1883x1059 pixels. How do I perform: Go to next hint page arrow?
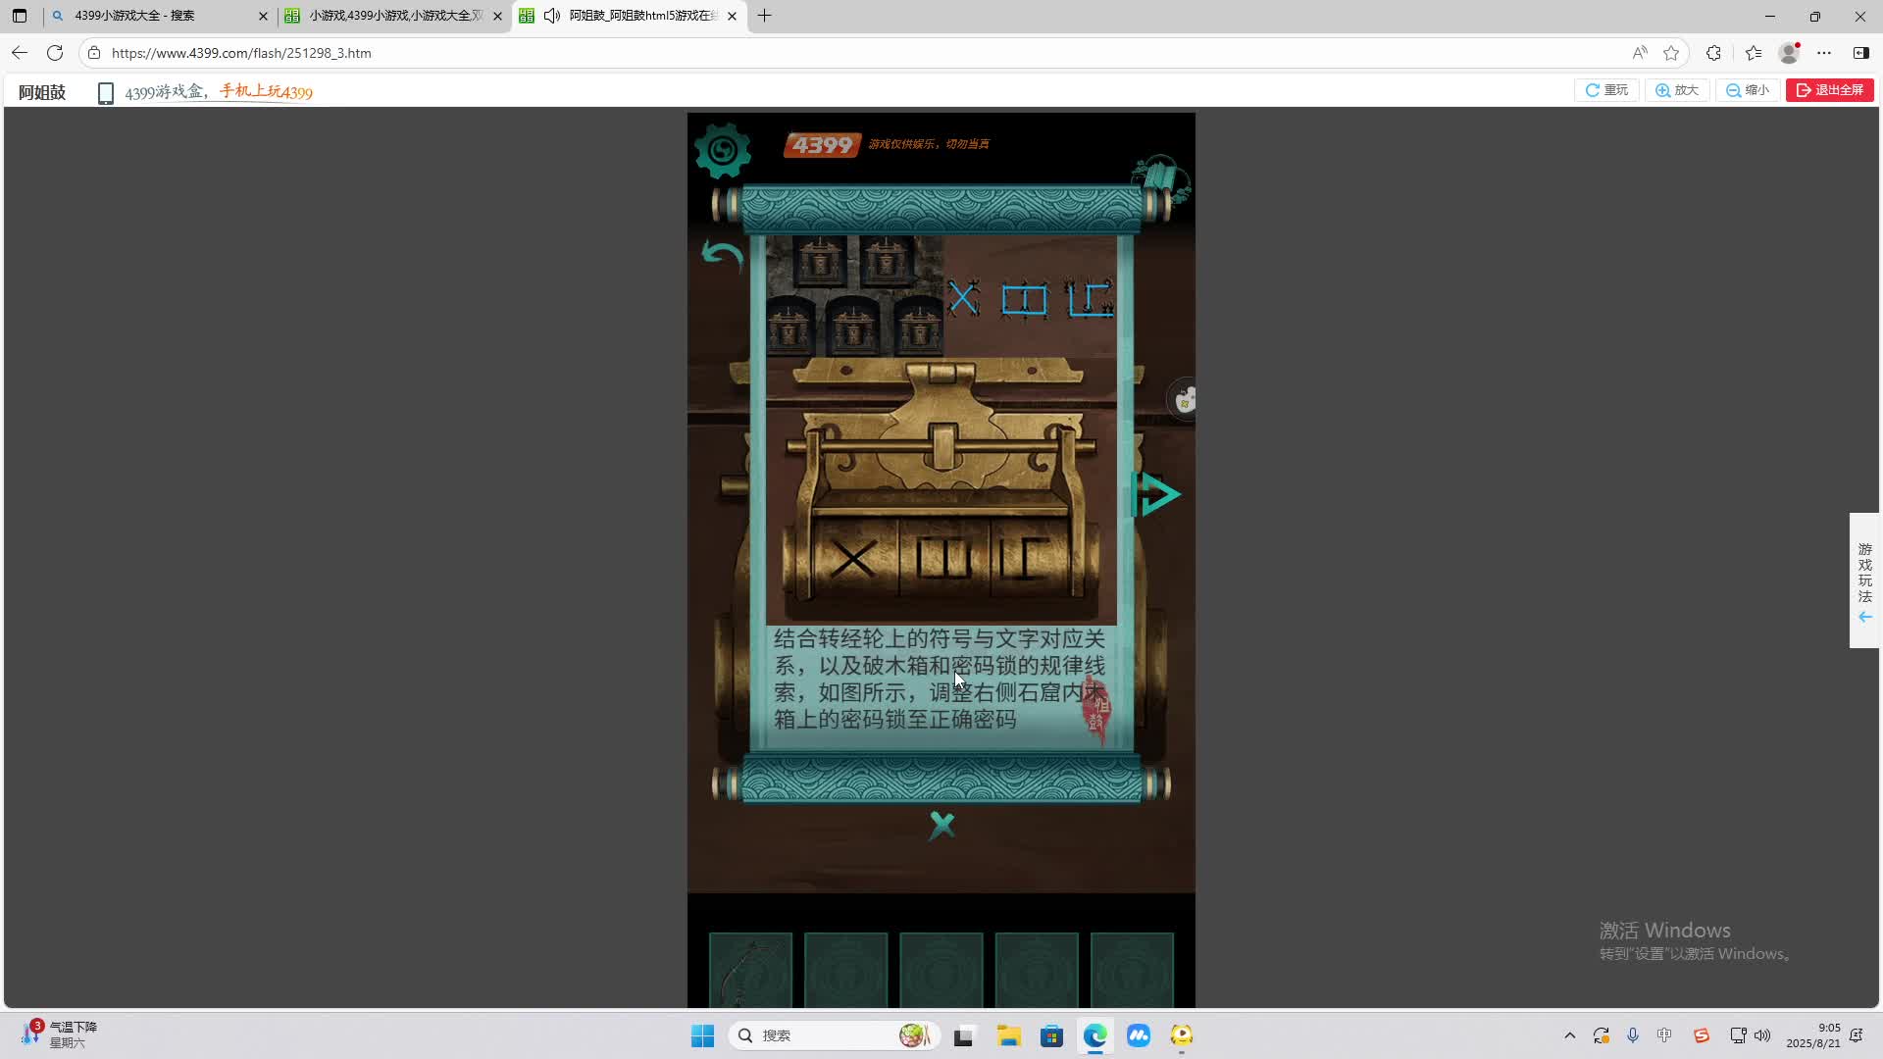(x=1157, y=494)
